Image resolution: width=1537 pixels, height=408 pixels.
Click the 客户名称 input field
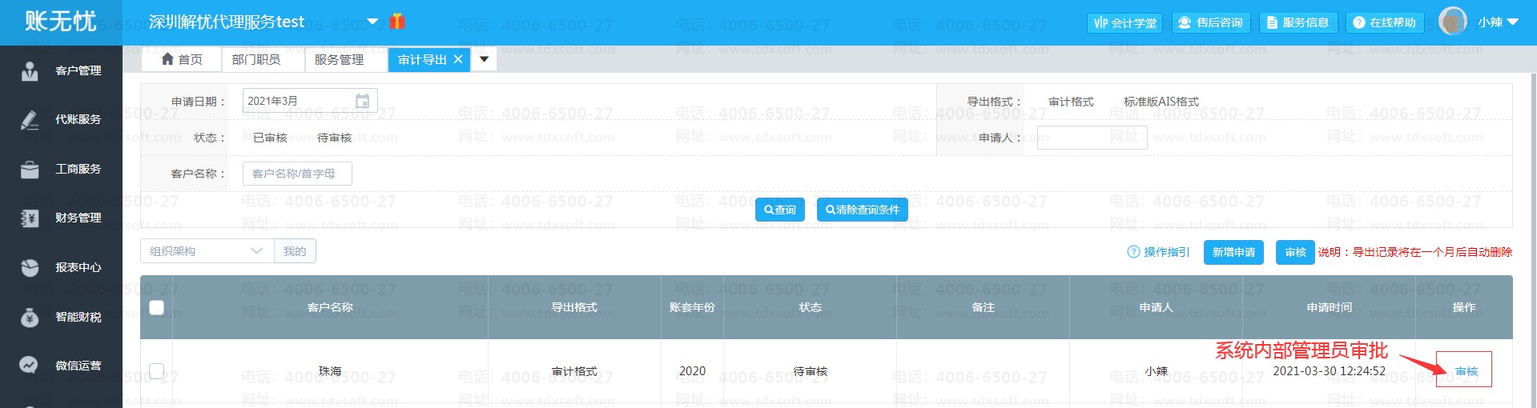tap(297, 174)
